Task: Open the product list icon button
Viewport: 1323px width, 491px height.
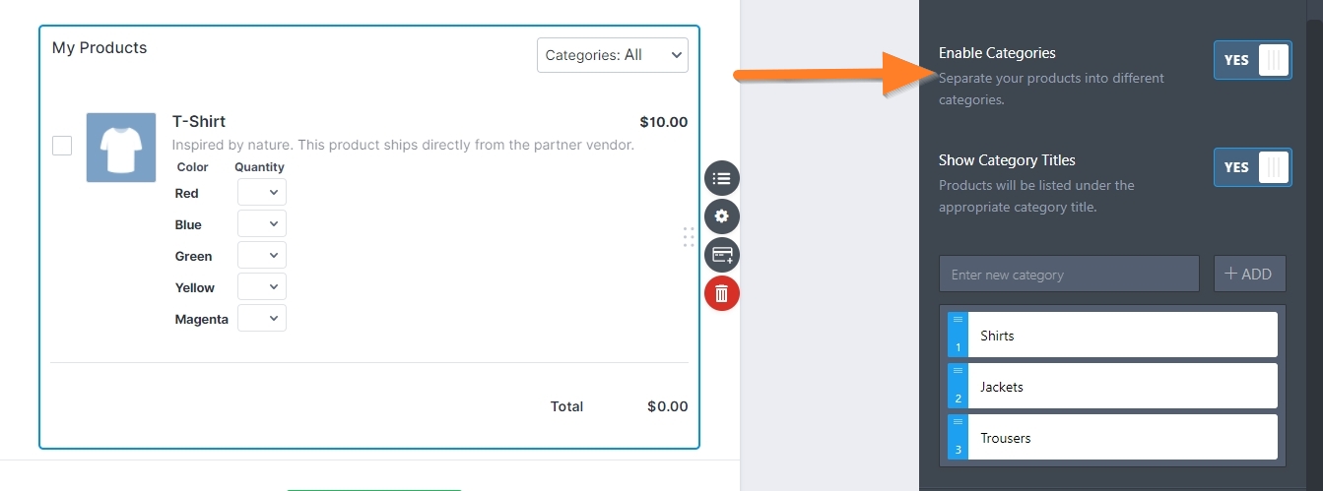Action: point(722,179)
